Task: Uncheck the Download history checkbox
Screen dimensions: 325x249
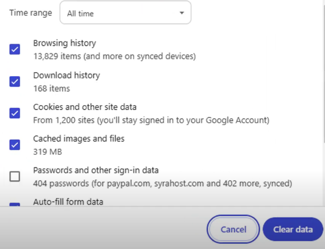Action: [15, 81]
